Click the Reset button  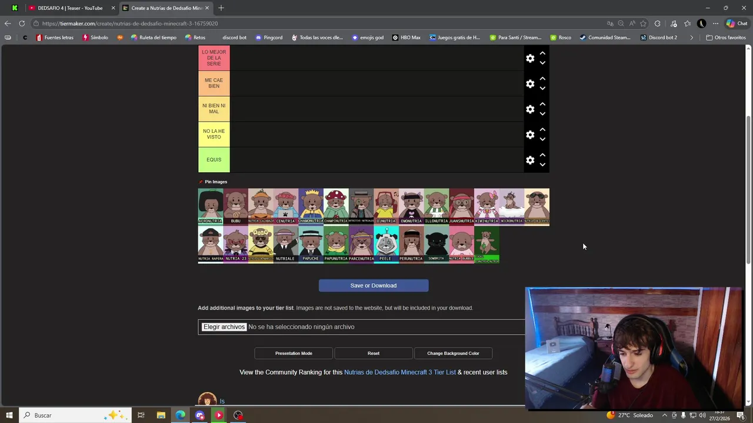374,353
